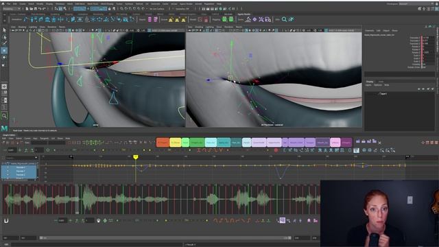This screenshot has width=439, height=247.
Task: Toggle the highlighted white icon in Graph Editor toolbar
Action: [356, 150]
